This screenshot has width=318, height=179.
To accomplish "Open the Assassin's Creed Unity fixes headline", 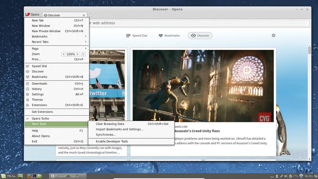I will coord(197,131).
